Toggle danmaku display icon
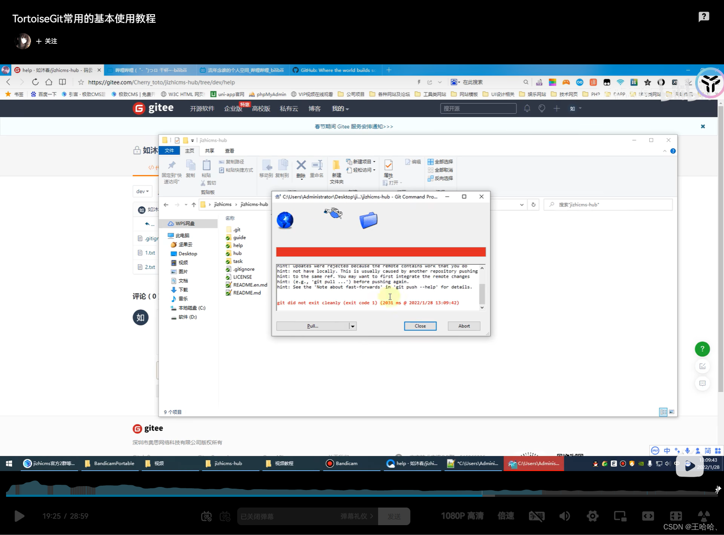The height and width of the screenshot is (535, 724). pos(206,517)
